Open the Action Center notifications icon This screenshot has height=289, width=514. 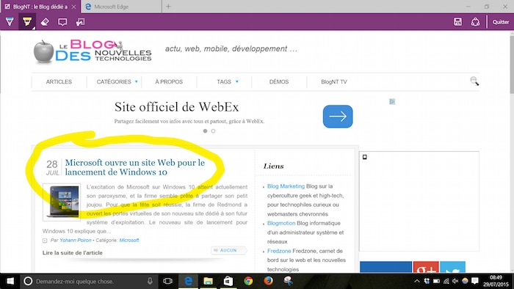tap(474, 281)
